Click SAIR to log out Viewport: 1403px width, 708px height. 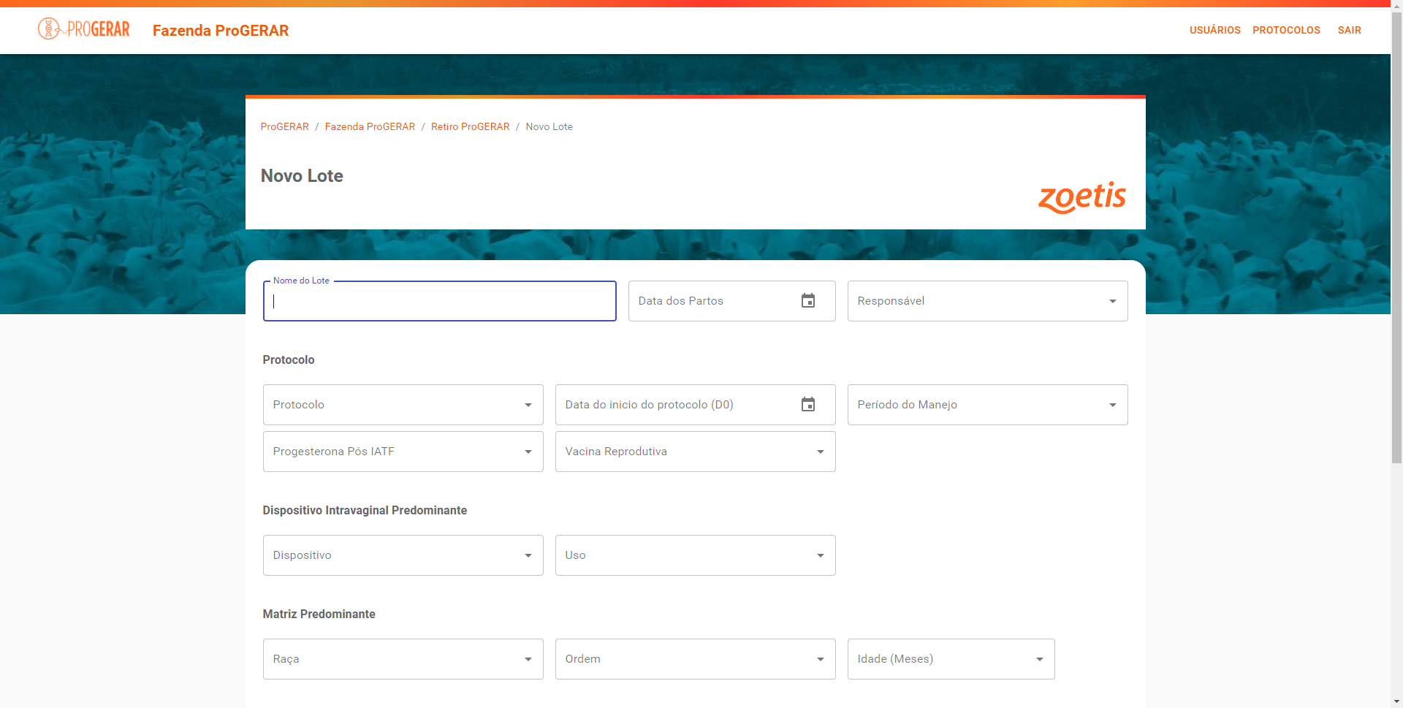click(1349, 30)
